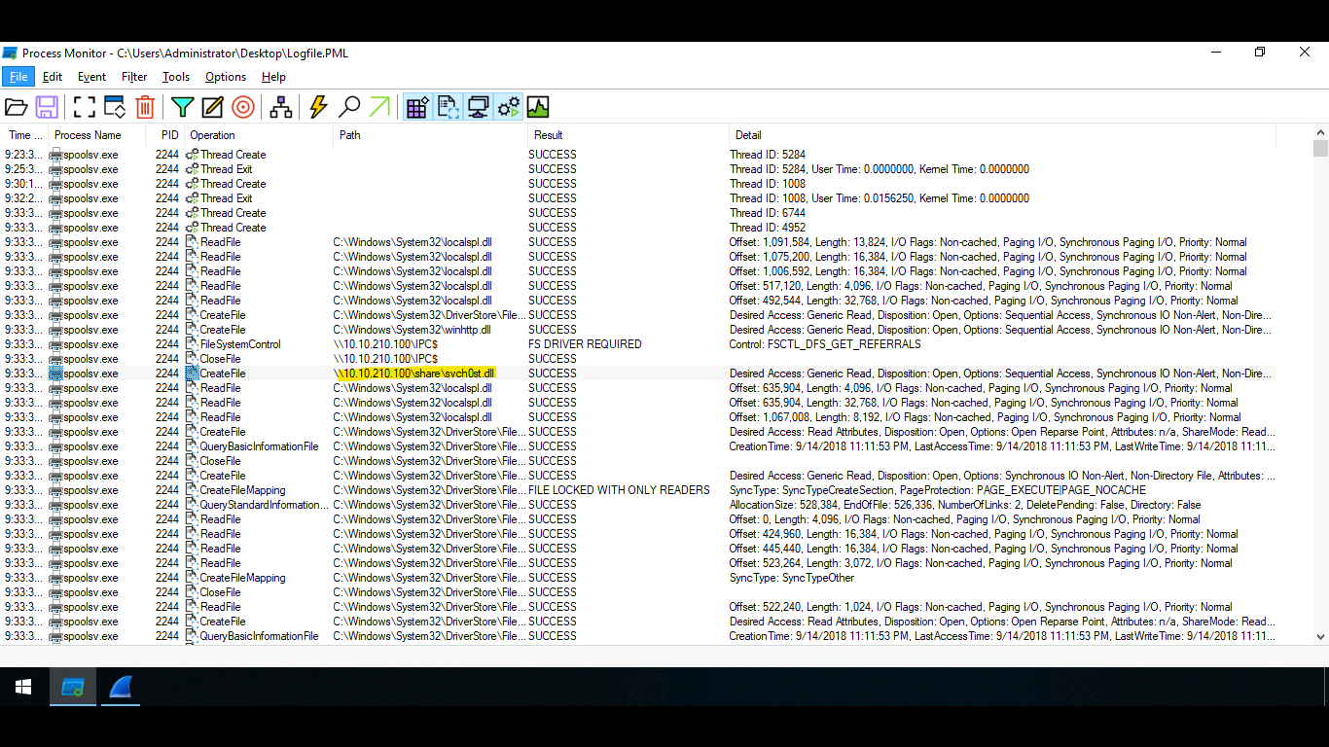Open Find with the magnifier icon

coord(349,107)
